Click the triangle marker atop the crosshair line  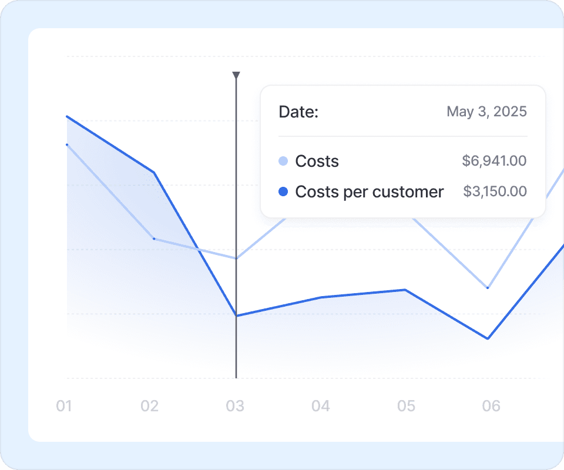[236, 75]
